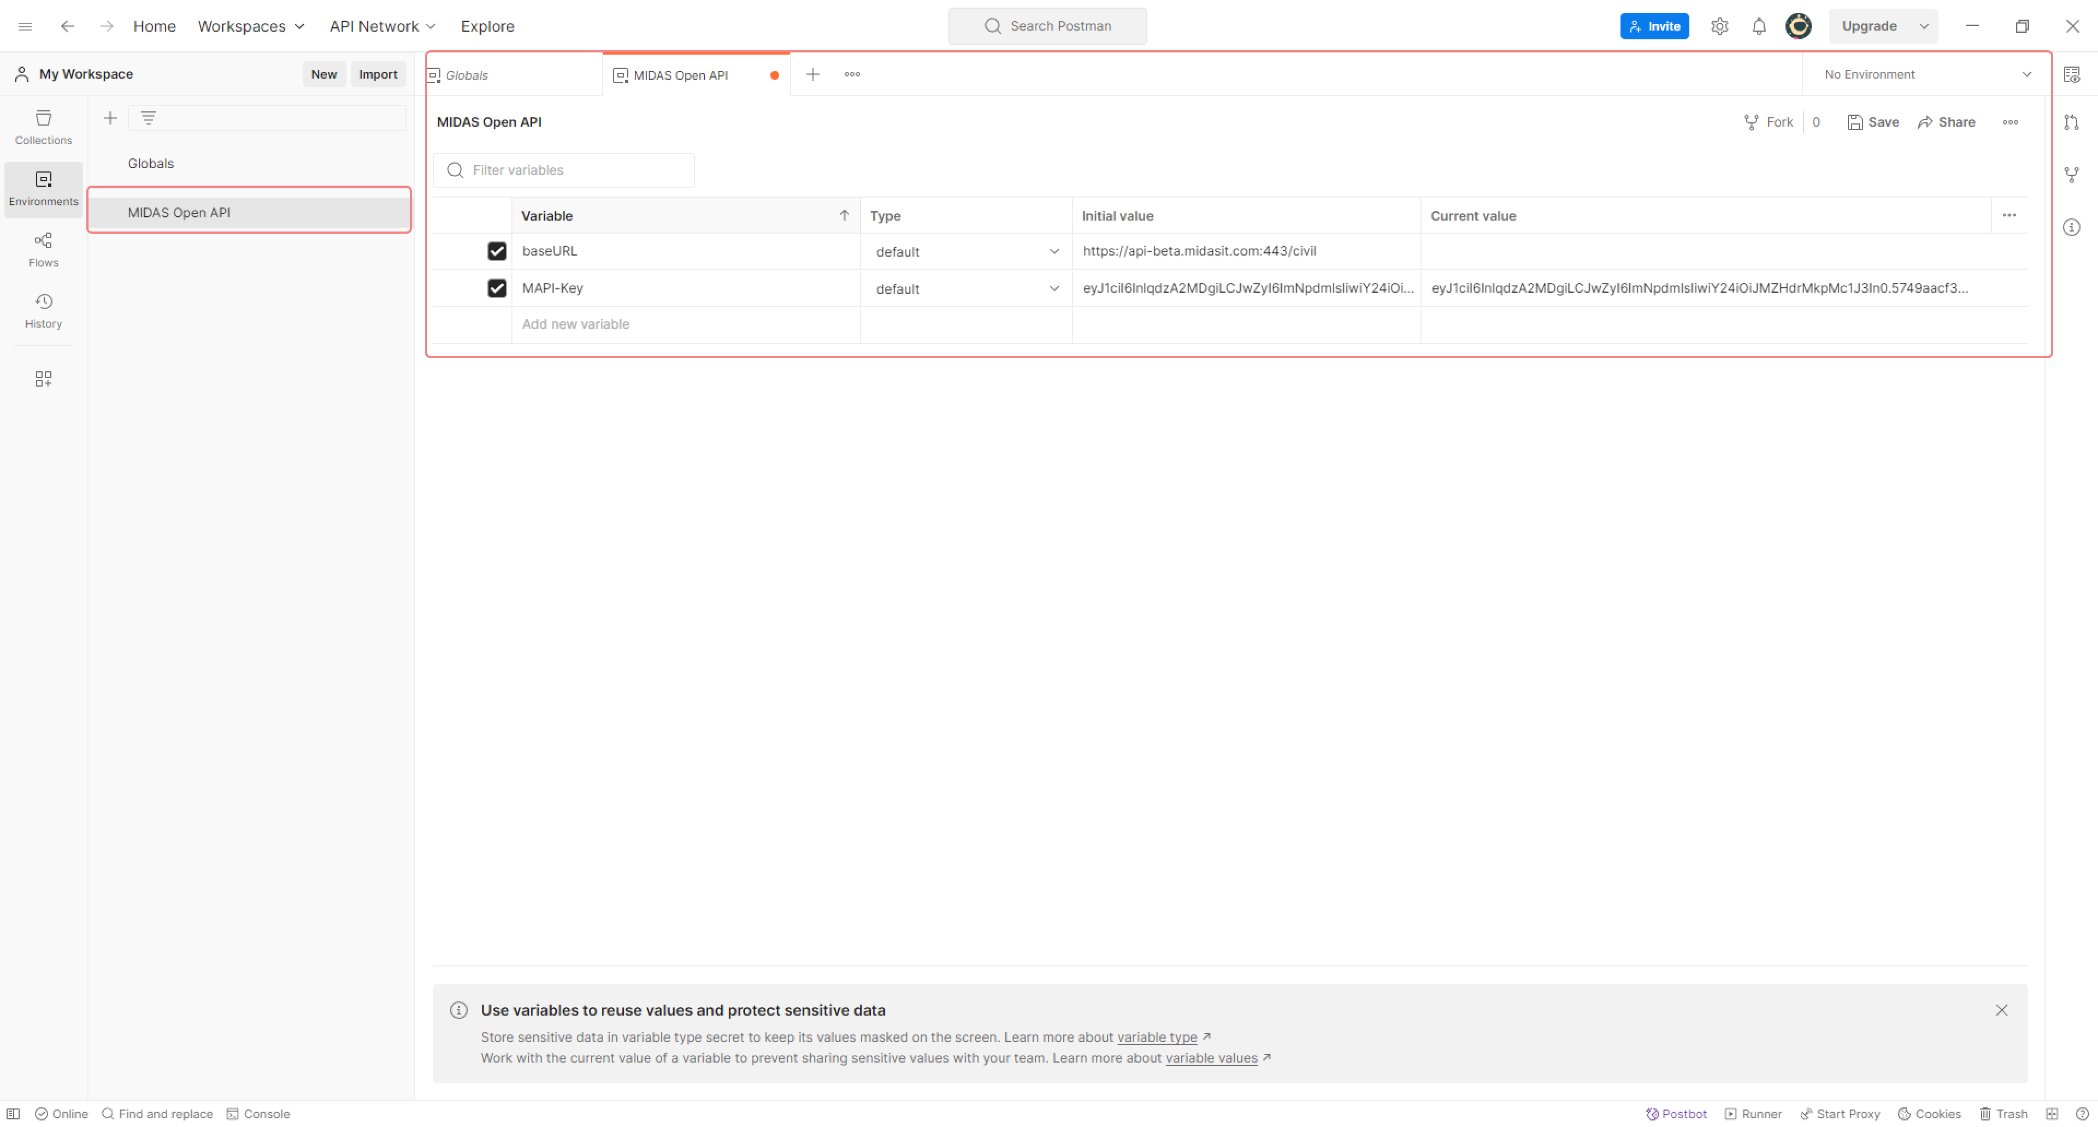Image resolution: width=2098 pixels, height=1127 pixels.
Task: Open the baseURL type dropdown
Action: click(966, 251)
